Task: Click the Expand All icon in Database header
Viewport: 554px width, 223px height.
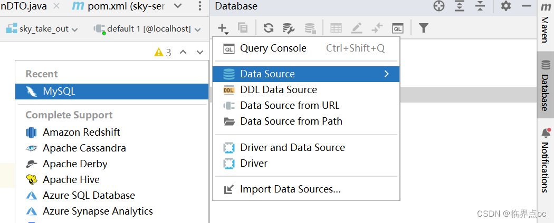Action: point(460,6)
